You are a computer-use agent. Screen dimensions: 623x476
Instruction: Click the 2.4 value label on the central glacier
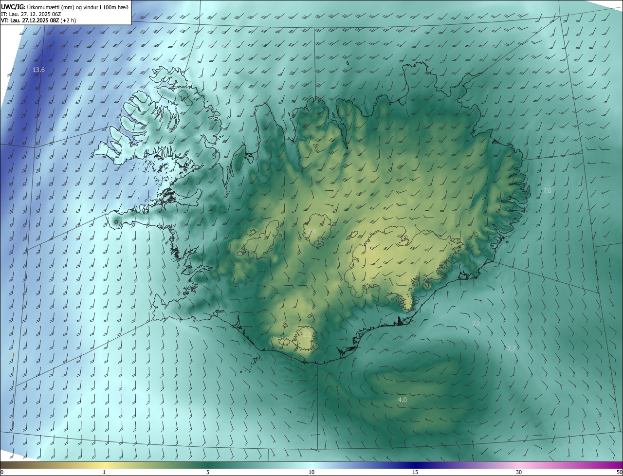(x=311, y=231)
